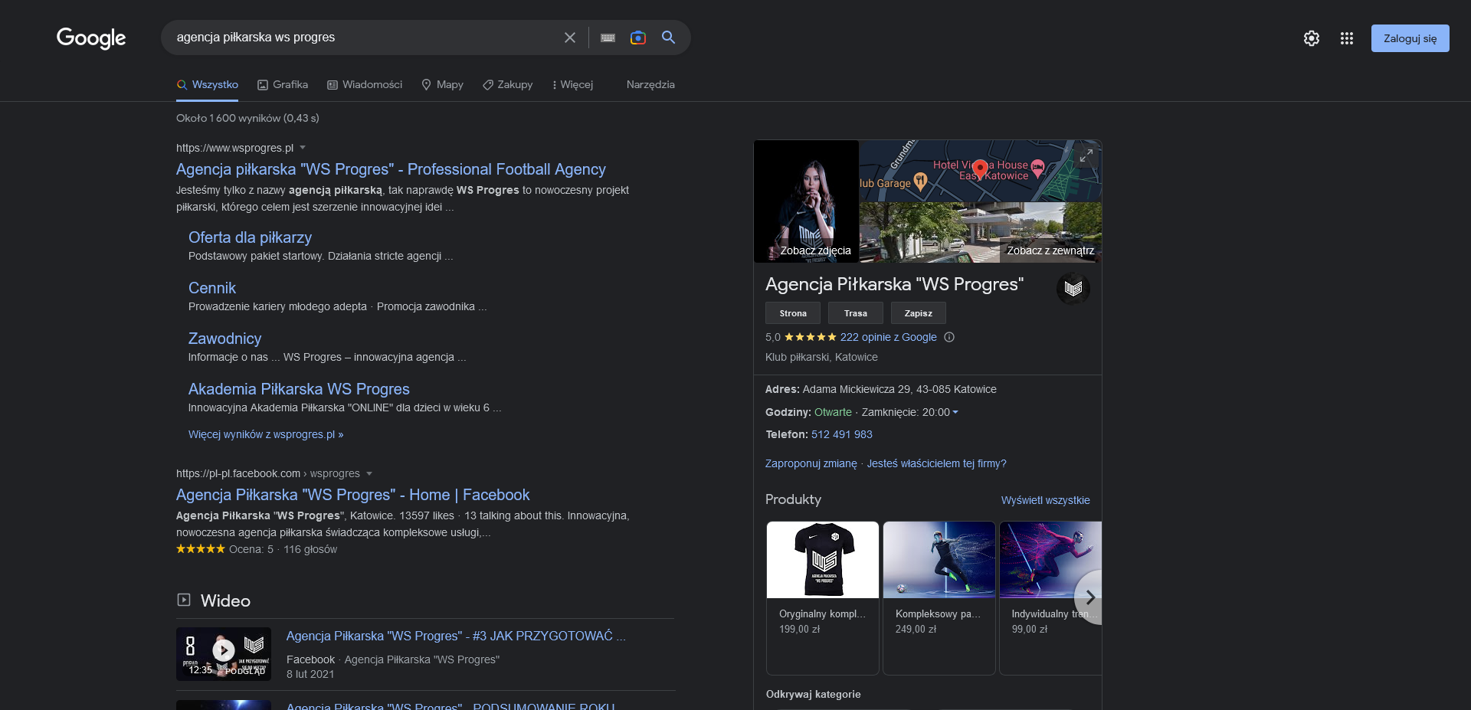1471x710 pixels.
Task: Clear the search query with X icon
Action: (570, 38)
